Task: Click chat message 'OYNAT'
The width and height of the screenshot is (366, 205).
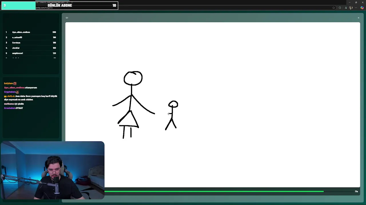Action: click(19, 108)
